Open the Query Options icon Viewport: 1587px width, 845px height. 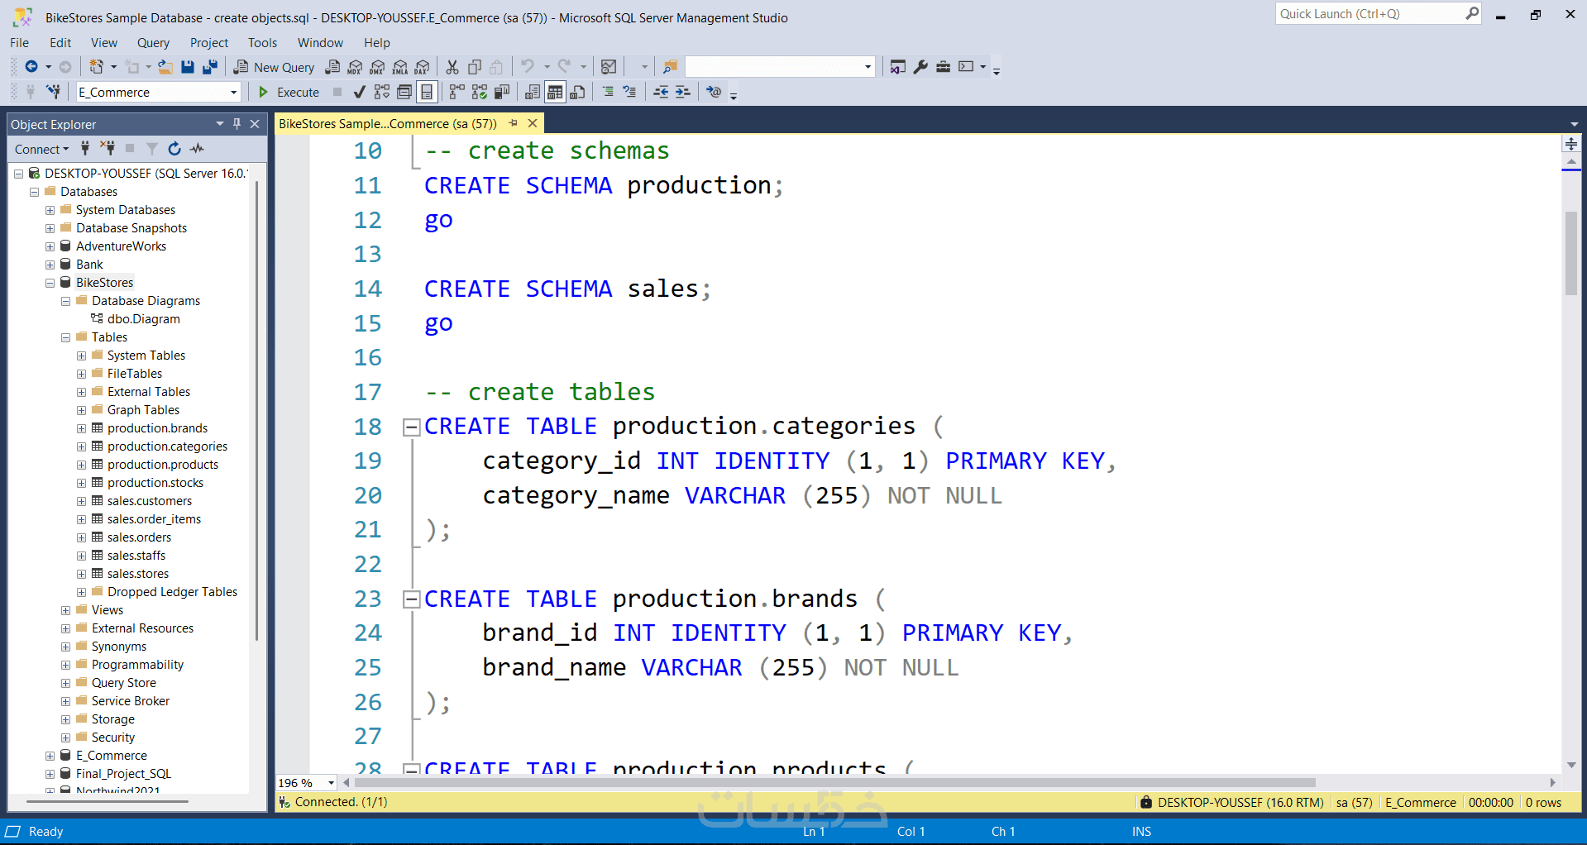click(x=404, y=92)
